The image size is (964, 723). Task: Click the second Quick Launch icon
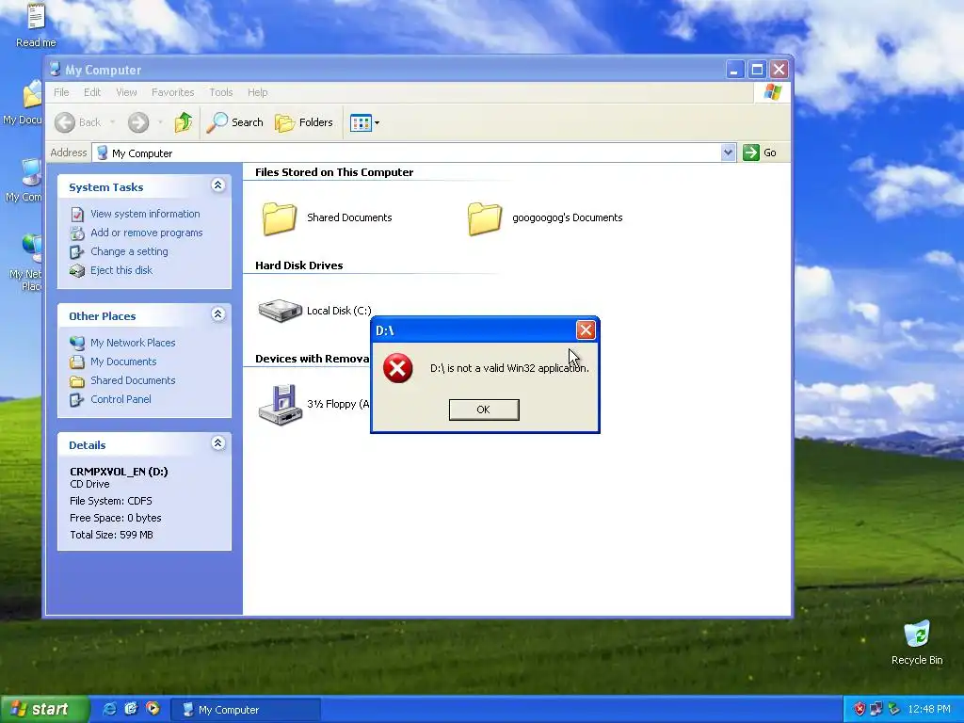131,709
